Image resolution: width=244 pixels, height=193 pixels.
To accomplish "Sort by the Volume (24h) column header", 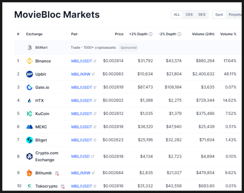I will point(203,34).
